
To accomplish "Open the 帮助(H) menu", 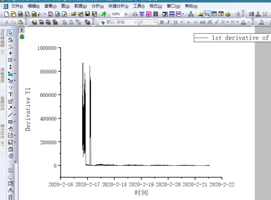I will 191,6.
